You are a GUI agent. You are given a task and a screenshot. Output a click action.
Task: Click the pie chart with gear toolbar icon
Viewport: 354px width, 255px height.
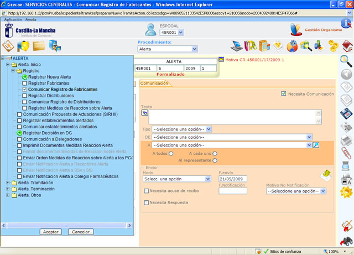click(x=292, y=46)
